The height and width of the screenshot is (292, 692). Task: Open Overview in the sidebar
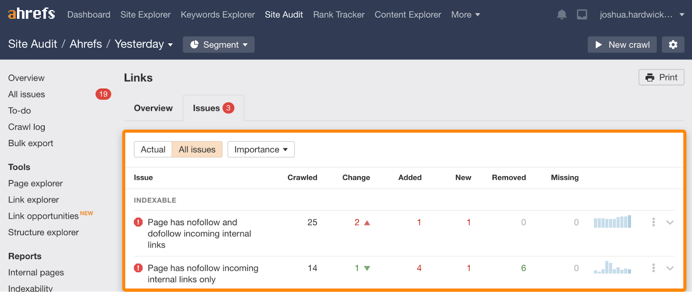point(26,78)
